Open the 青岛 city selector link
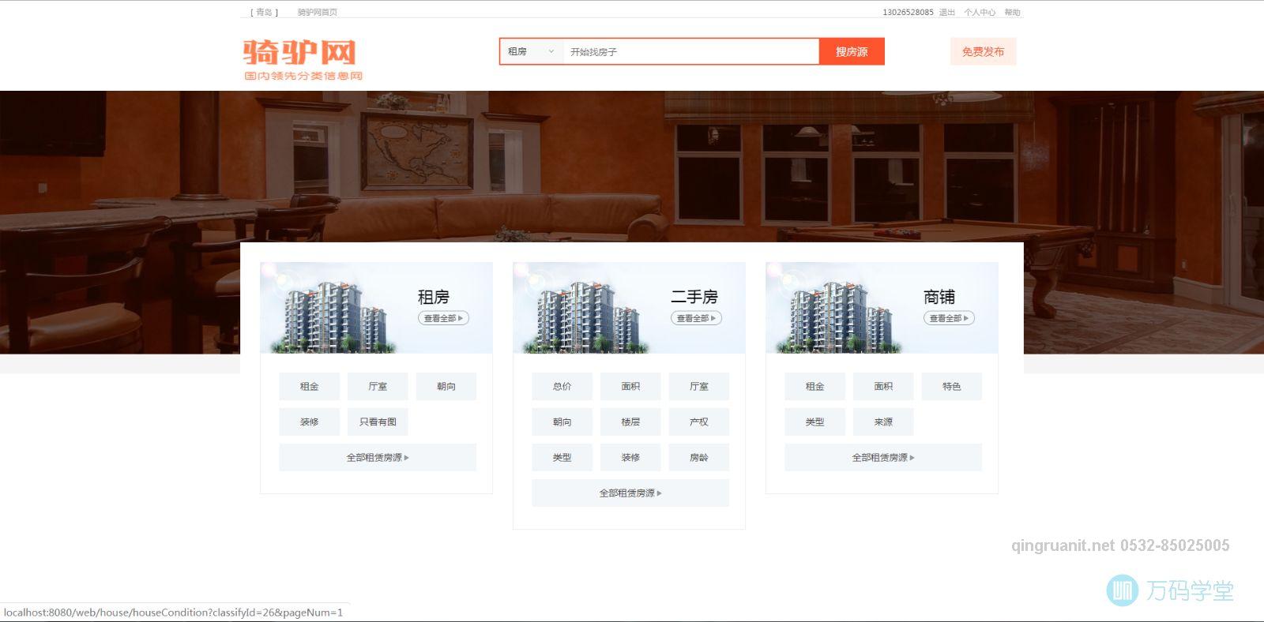This screenshot has height=622, width=1264. pos(264,12)
